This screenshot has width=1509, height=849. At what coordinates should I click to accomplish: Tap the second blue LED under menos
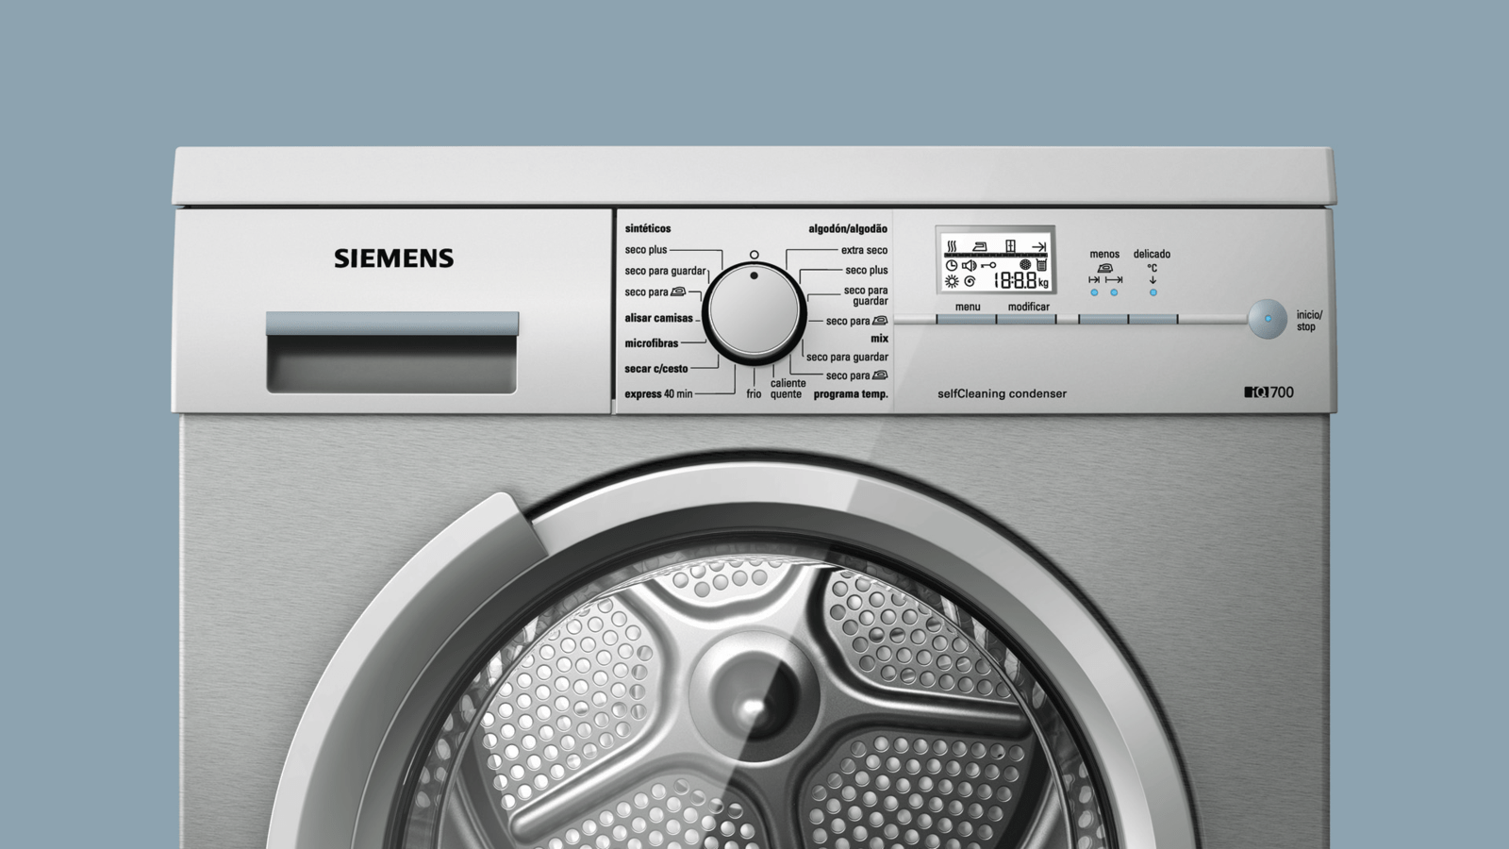click(x=1114, y=292)
